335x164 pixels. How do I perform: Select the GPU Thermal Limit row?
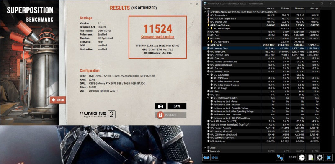coord(261,22)
